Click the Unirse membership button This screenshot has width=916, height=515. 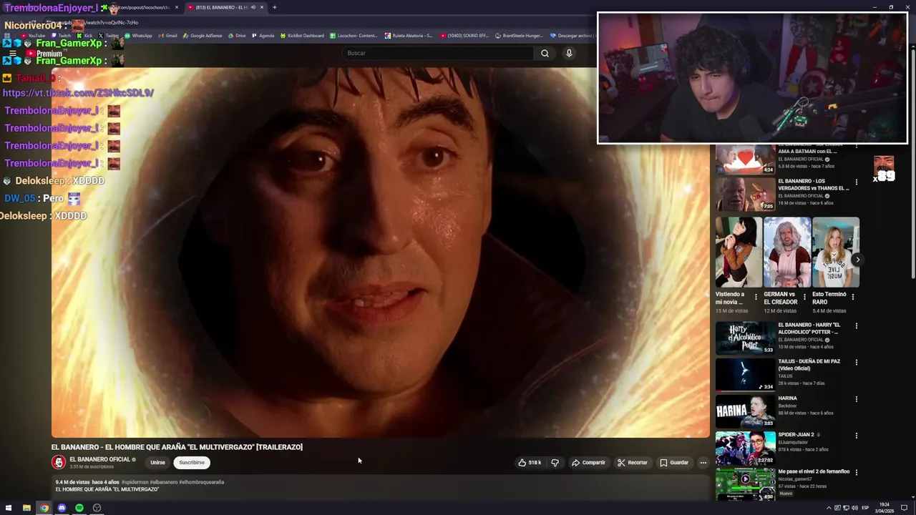[157, 463]
